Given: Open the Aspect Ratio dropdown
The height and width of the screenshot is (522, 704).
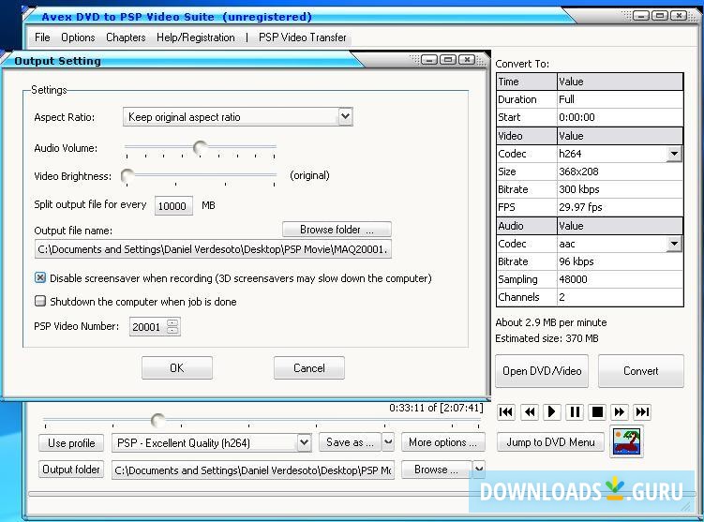Looking at the screenshot, I should pos(345,117).
